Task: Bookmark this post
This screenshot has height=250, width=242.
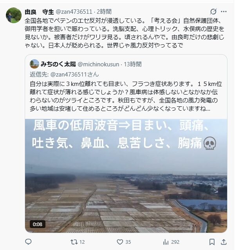Action: [x=212, y=242]
